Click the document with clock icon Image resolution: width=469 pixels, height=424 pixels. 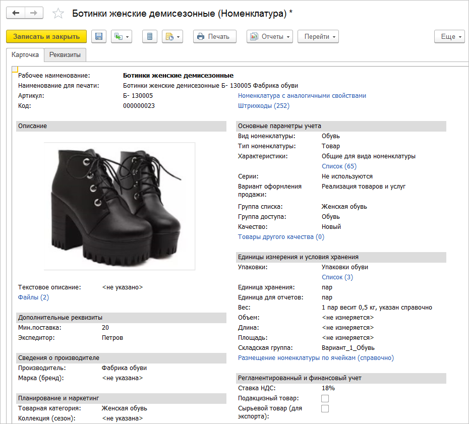coord(171,36)
